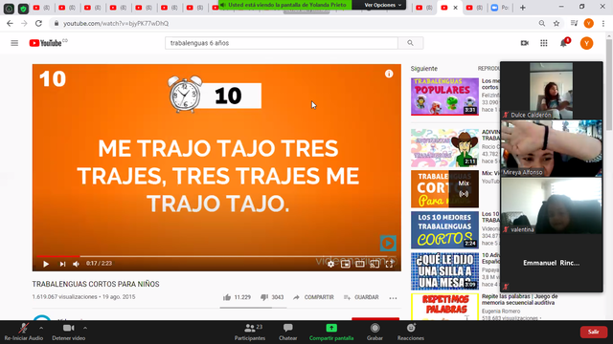Switch to the Zoom browser tab
The height and width of the screenshot is (344, 613).
(500, 8)
